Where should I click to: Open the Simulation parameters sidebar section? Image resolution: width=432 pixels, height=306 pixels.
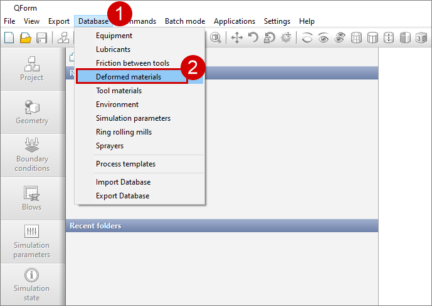32,242
